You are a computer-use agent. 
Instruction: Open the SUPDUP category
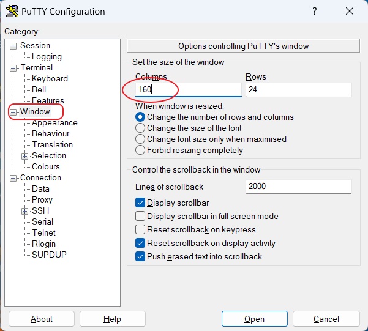click(x=49, y=255)
